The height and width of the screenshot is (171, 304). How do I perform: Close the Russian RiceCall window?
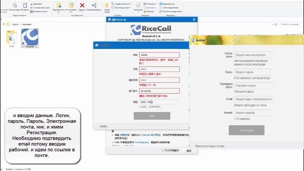click(x=300, y=40)
